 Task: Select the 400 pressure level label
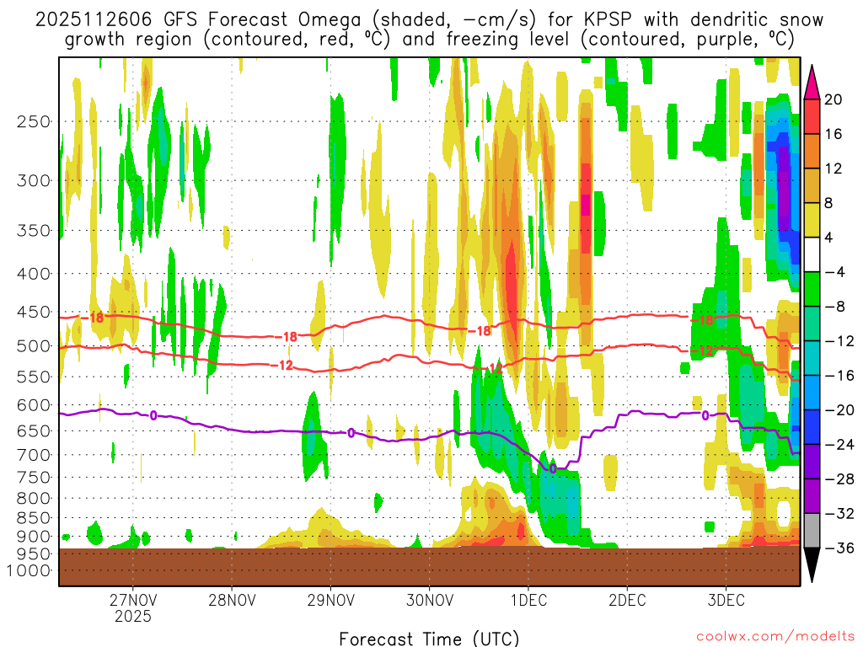coord(34,274)
